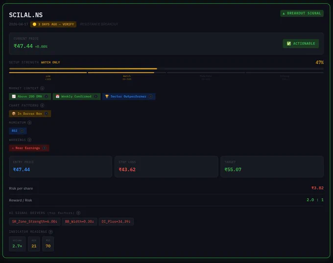Image resolution: width=333 pixels, height=263 pixels.
Task: Click the setup strength progress bar
Action: [x=166, y=69]
